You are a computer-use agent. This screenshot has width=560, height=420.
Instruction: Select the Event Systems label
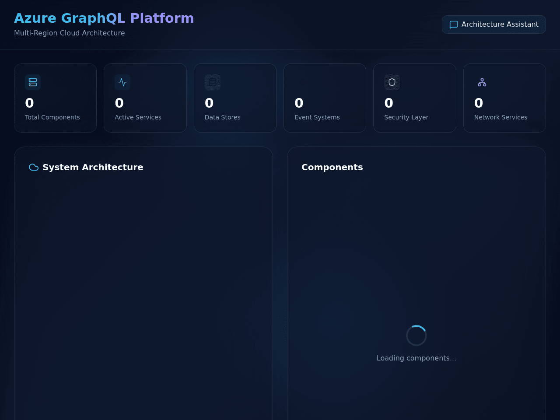point(317,117)
